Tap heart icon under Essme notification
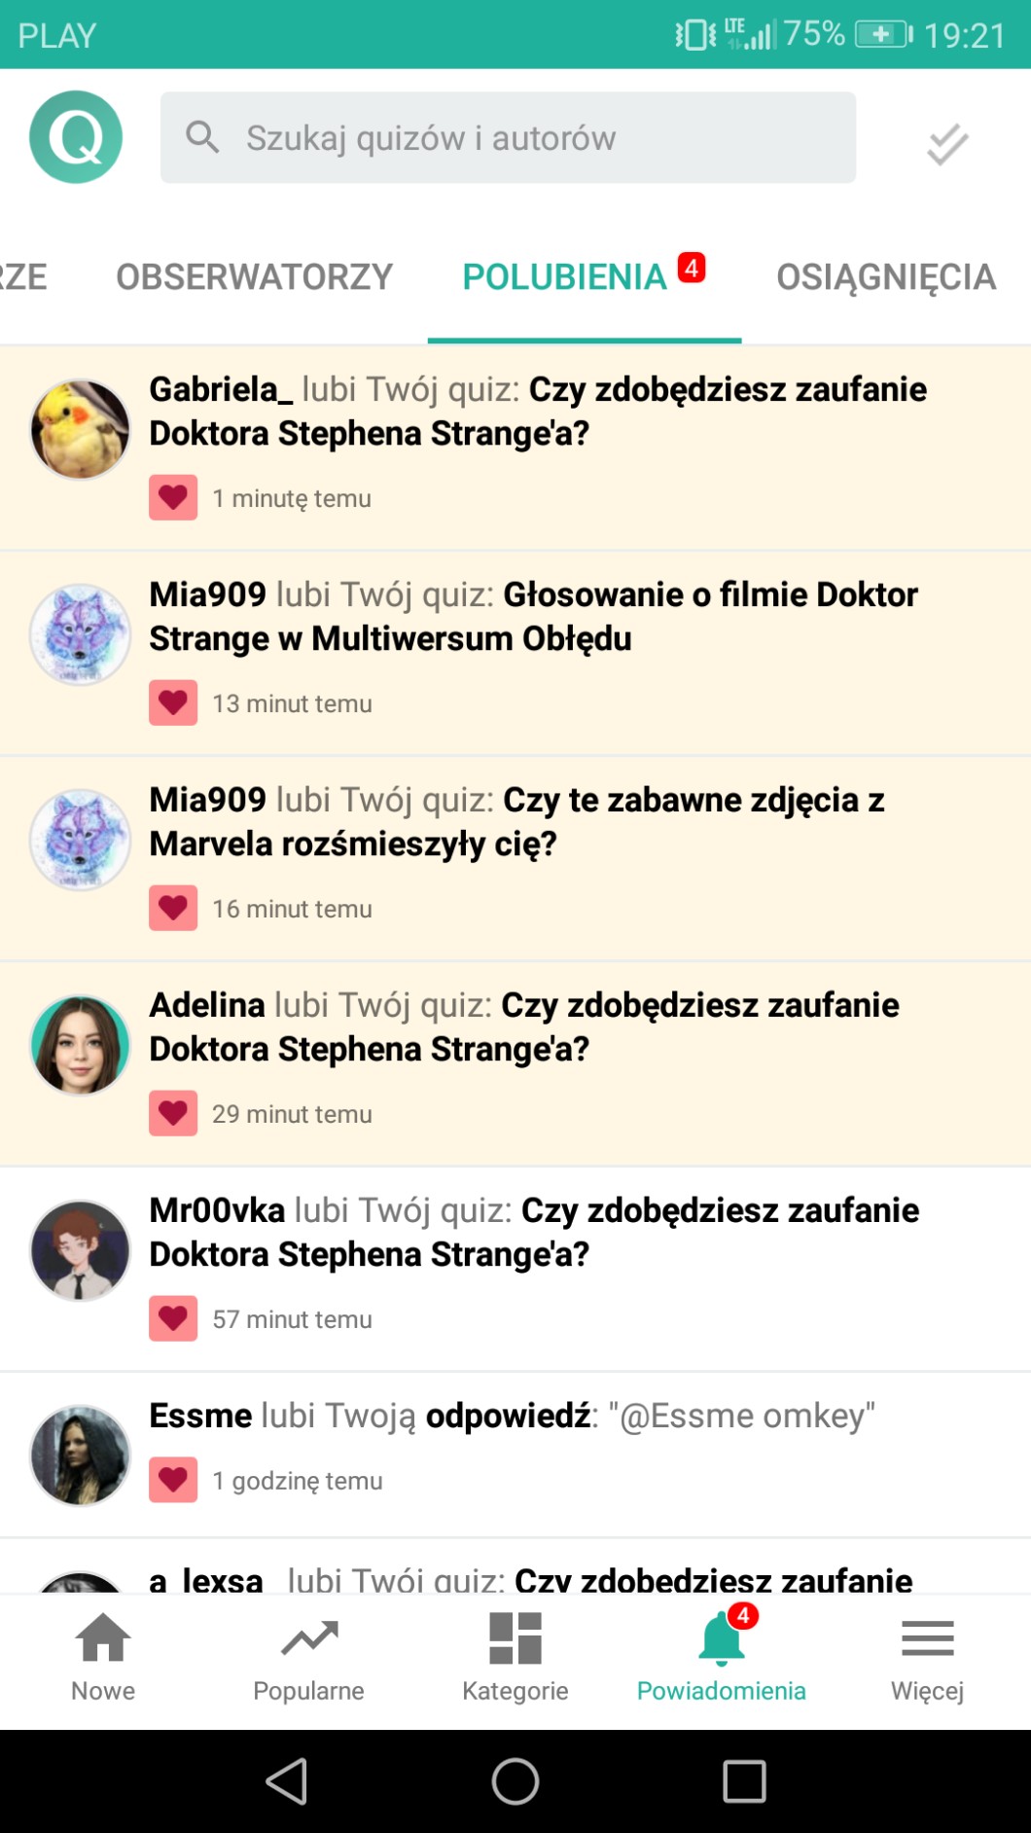 (173, 1480)
